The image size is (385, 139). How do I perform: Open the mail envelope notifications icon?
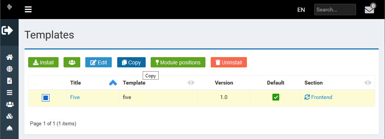coord(369,10)
